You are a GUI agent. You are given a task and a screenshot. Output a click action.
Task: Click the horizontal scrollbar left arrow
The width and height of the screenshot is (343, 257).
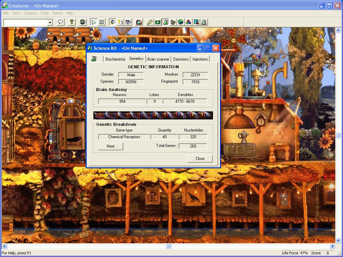click(x=5, y=246)
